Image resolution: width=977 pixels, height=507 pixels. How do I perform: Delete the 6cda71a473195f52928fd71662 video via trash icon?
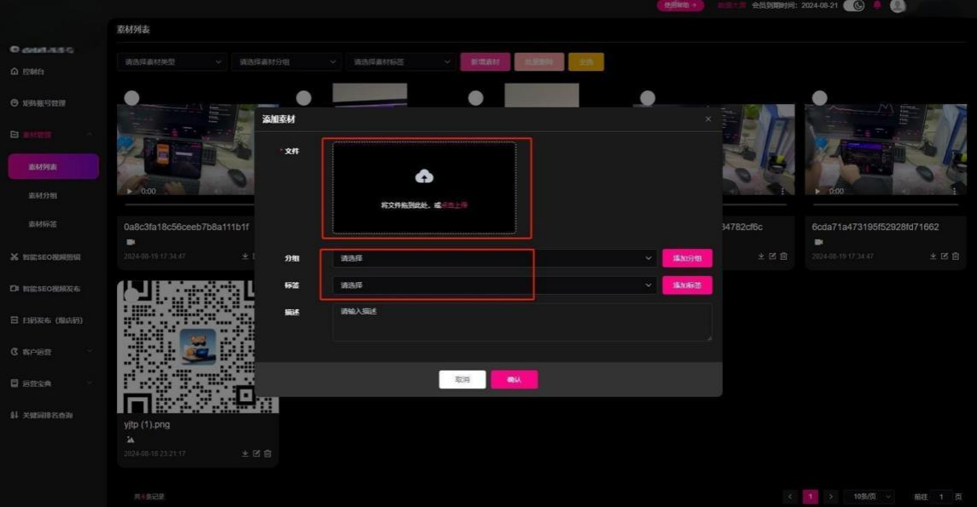point(956,256)
